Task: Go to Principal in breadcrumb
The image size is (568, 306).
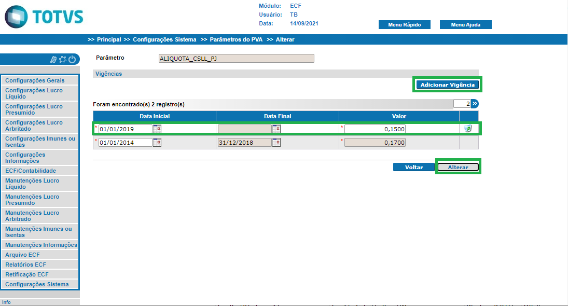Action: (109, 39)
